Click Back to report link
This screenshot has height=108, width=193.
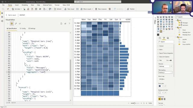[x=11, y=15]
